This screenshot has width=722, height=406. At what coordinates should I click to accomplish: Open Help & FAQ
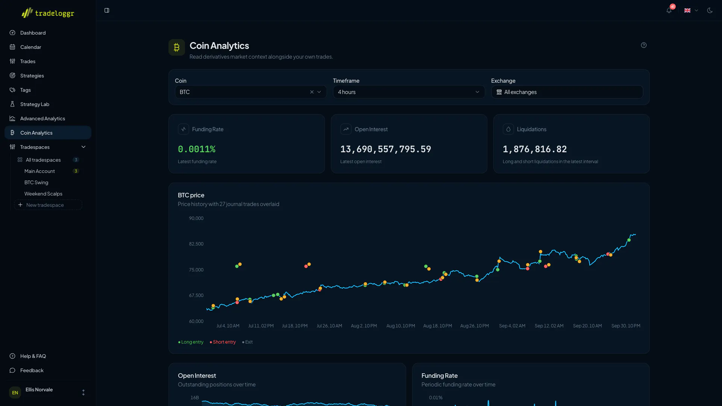point(48,356)
